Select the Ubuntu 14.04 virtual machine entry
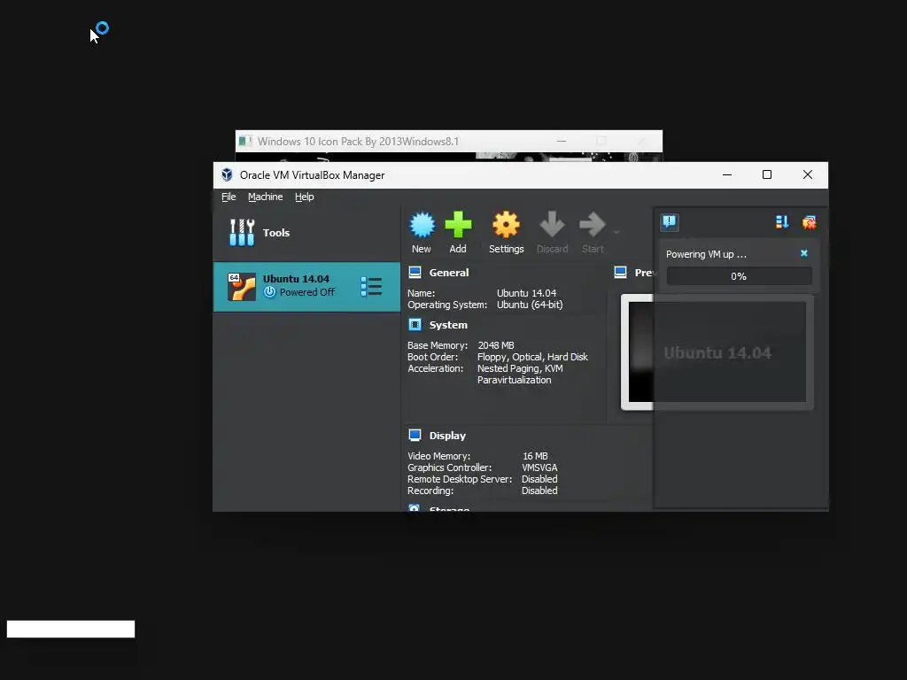This screenshot has width=907, height=680. [306, 287]
